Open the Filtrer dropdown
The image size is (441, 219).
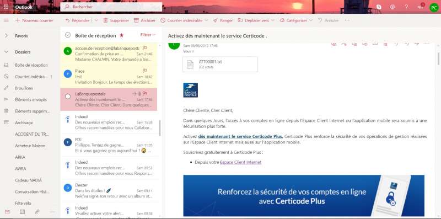click(148, 35)
